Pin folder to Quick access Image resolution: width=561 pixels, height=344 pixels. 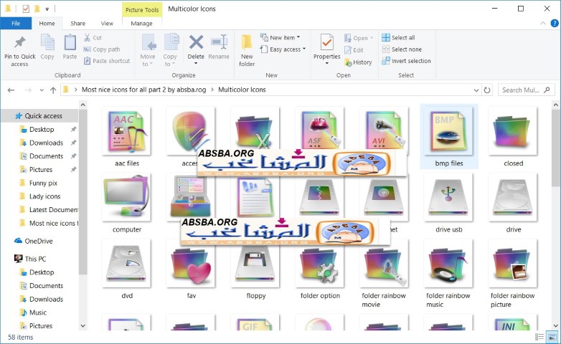point(19,50)
